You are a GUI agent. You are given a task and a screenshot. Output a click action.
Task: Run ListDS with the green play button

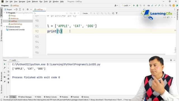pos(134,6)
